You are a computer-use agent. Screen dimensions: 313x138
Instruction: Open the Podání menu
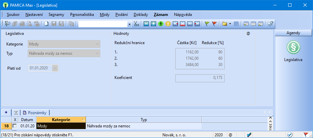coord(122,15)
